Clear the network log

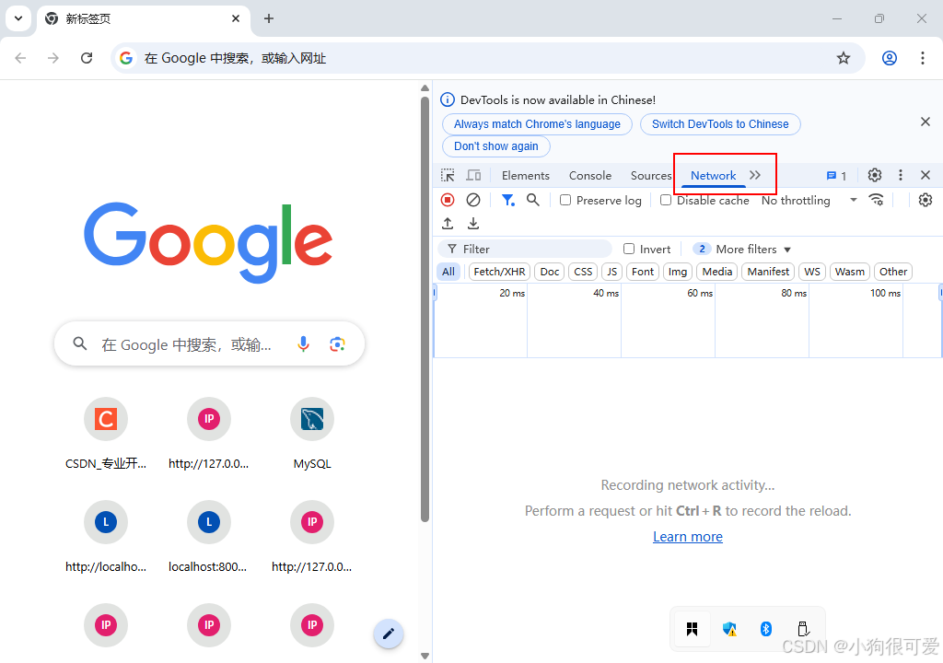pyautogui.click(x=473, y=200)
